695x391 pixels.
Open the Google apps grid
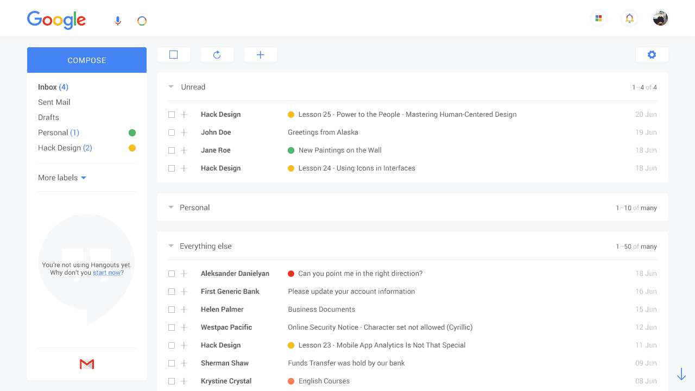coord(598,17)
